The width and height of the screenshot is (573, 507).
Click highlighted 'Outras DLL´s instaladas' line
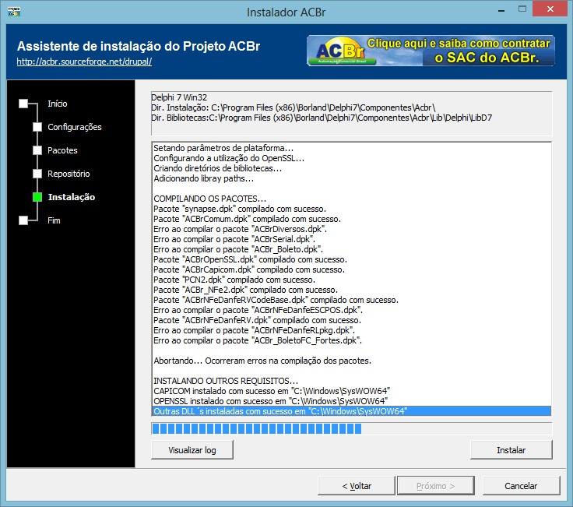[351, 411]
